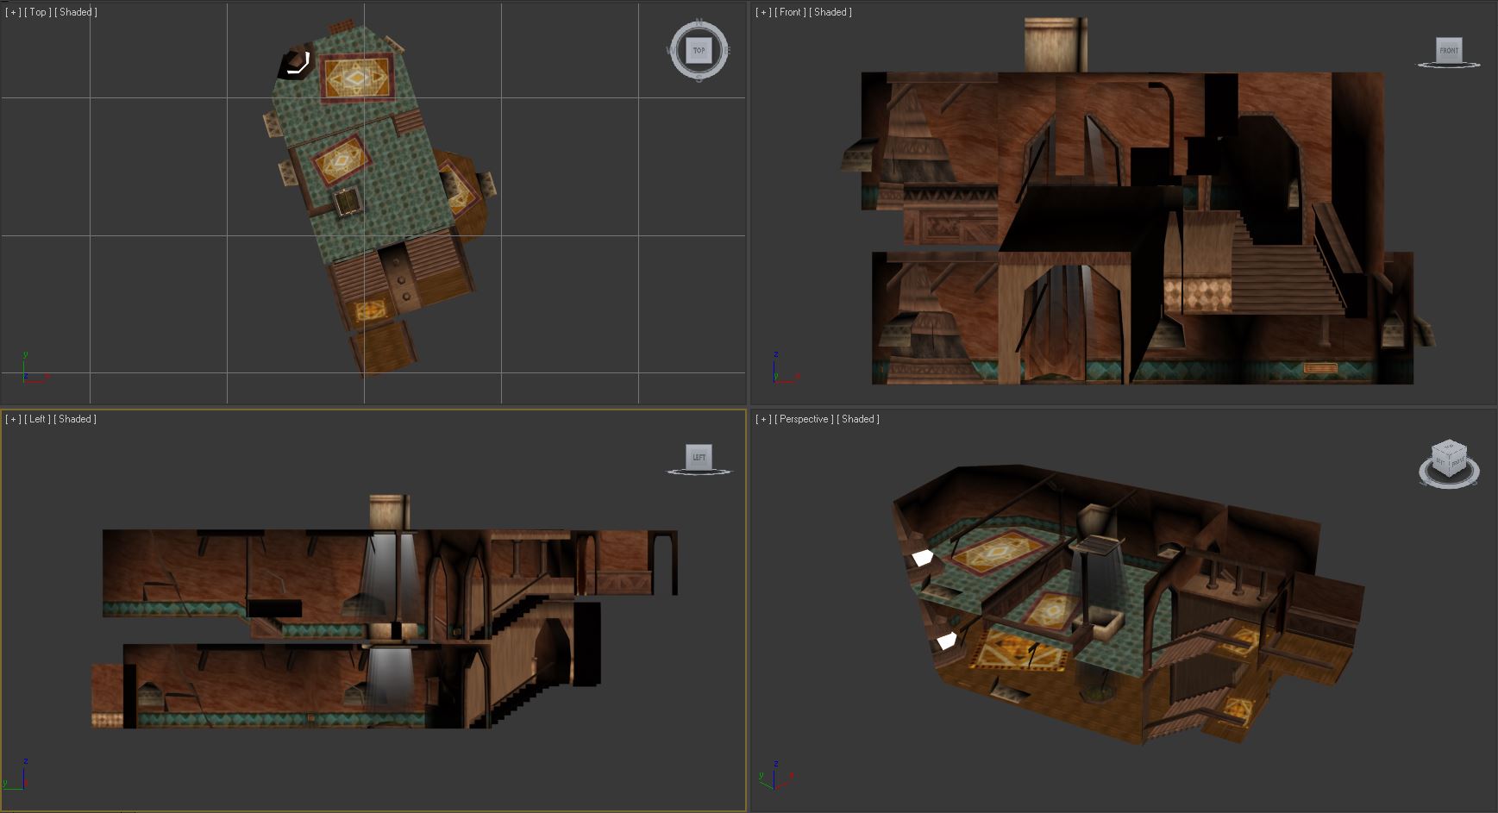
Task: Select the upper white window in Perspective viewport
Action: [x=923, y=558]
